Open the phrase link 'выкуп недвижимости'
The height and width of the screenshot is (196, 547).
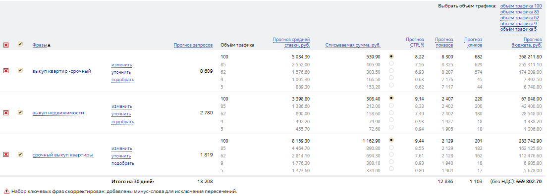[58, 113]
